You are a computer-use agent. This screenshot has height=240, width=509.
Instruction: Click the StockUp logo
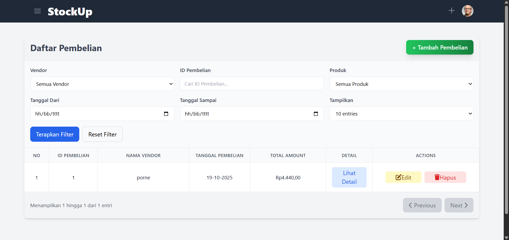[70, 11]
